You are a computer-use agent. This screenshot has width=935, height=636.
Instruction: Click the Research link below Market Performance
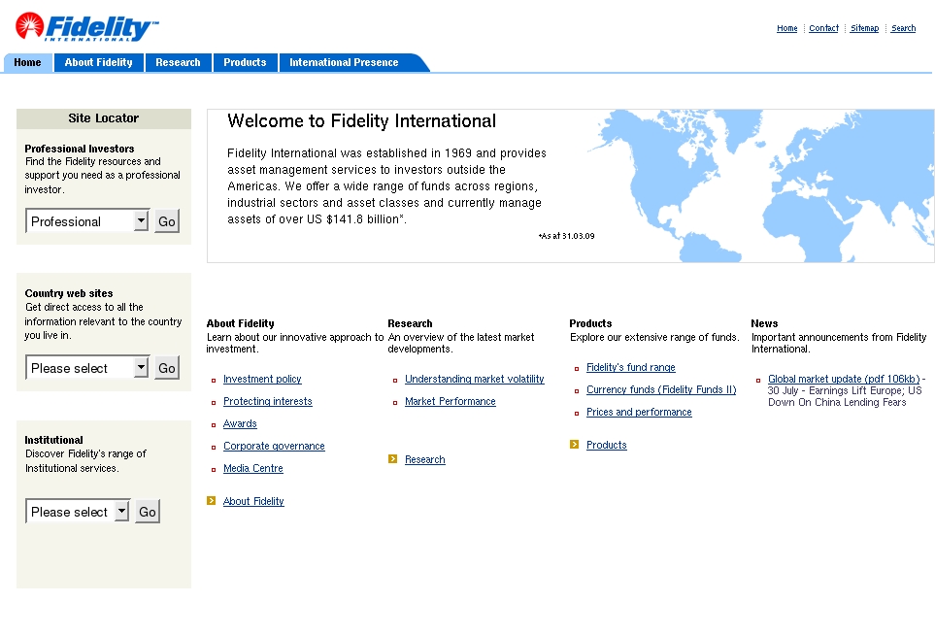(x=425, y=459)
